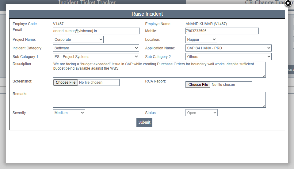
Task: Expand the Application Name dropdown
Action: coord(228,48)
